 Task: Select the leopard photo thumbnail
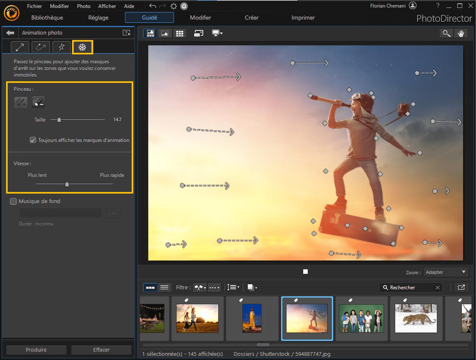[x=416, y=318]
